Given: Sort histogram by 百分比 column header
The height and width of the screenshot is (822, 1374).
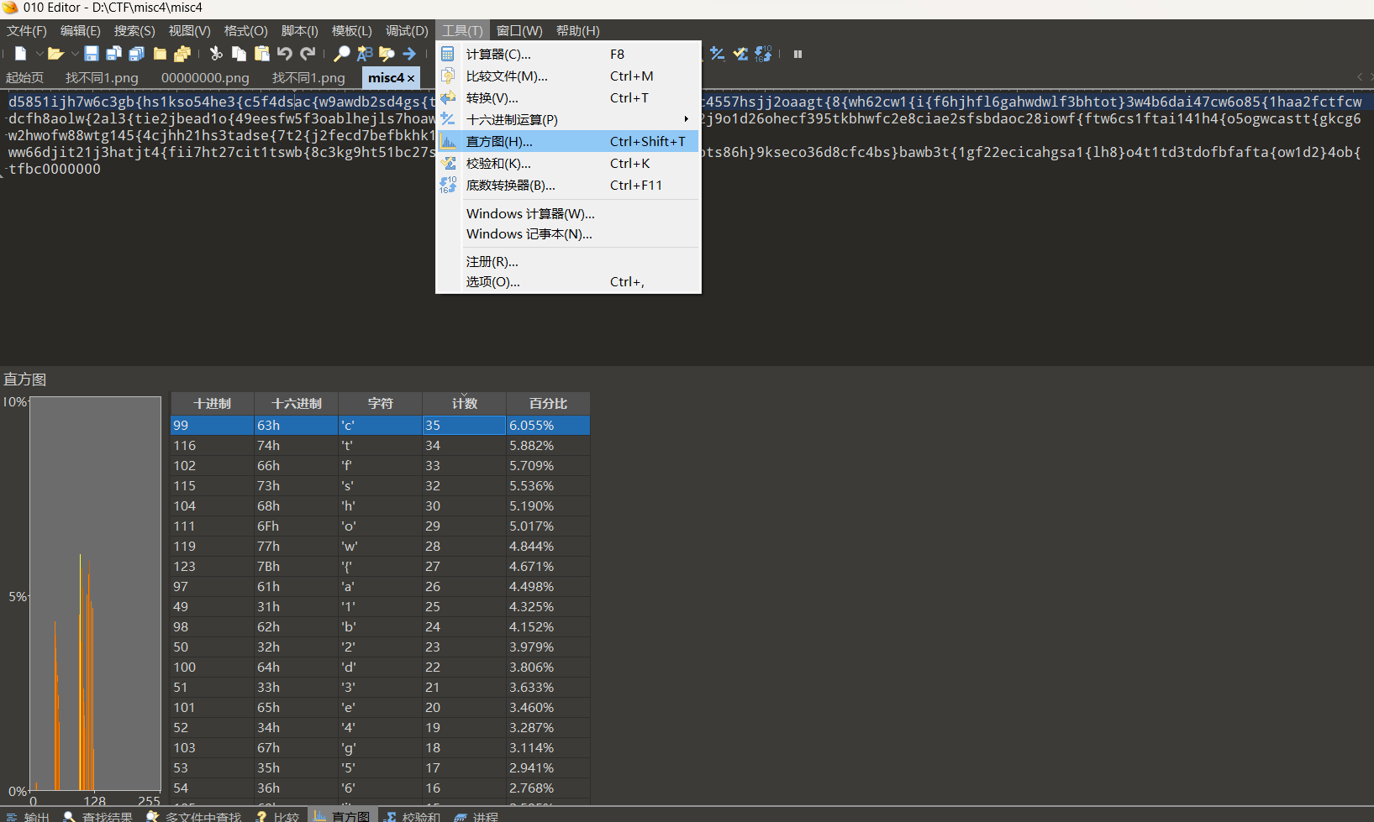Looking at the screenshot, I should point(548,403).
